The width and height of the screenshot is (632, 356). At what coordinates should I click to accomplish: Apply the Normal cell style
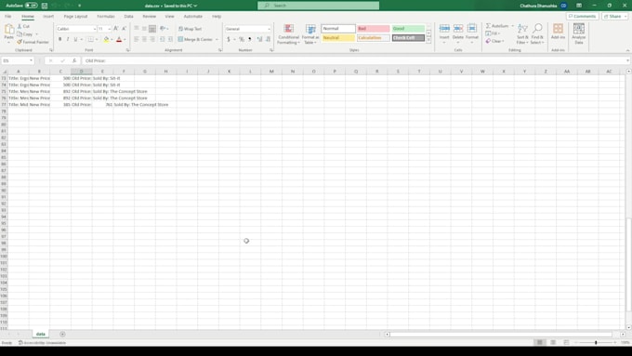click(x=338, y=29)
